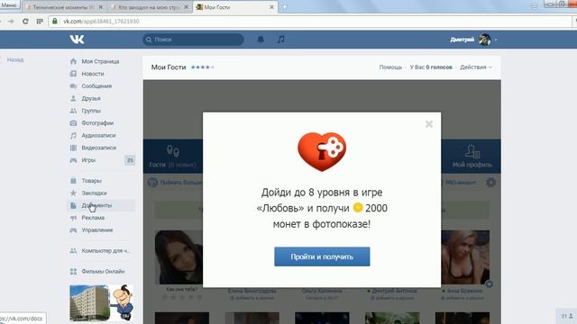Open Игры in the left menu
The image size is (577, 324).
coord(88,160)
